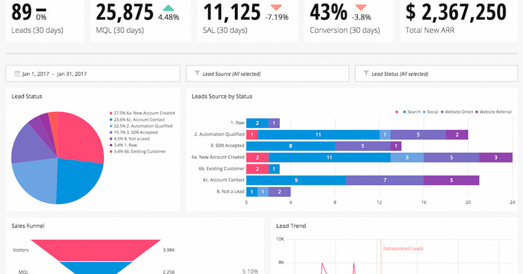Screen dimensions: 523x274
Task: Click the 3.98K value beside Visitors funnel
Action: point(169,250)
